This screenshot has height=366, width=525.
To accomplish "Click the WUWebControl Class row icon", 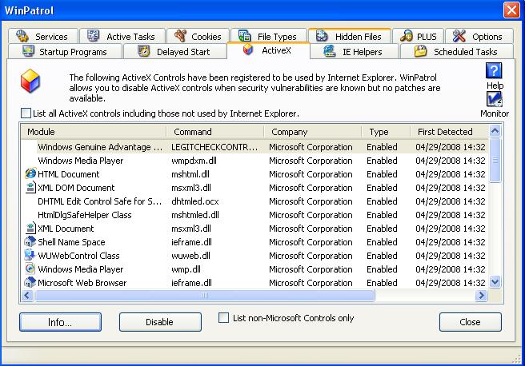I will 30,256.
